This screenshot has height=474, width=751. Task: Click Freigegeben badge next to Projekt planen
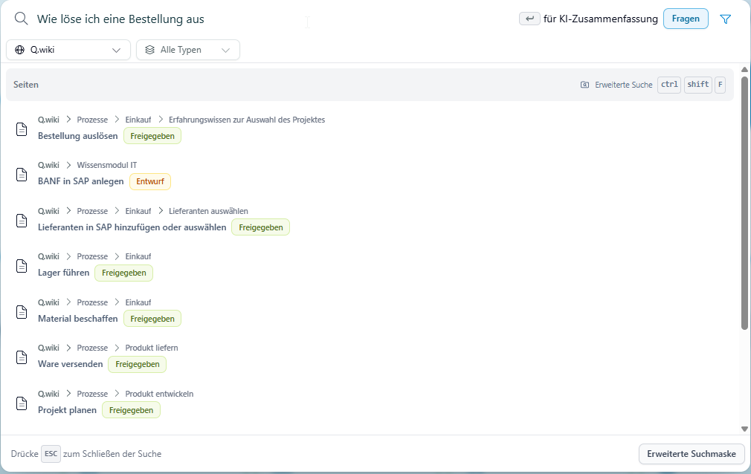tap(131, 410)
